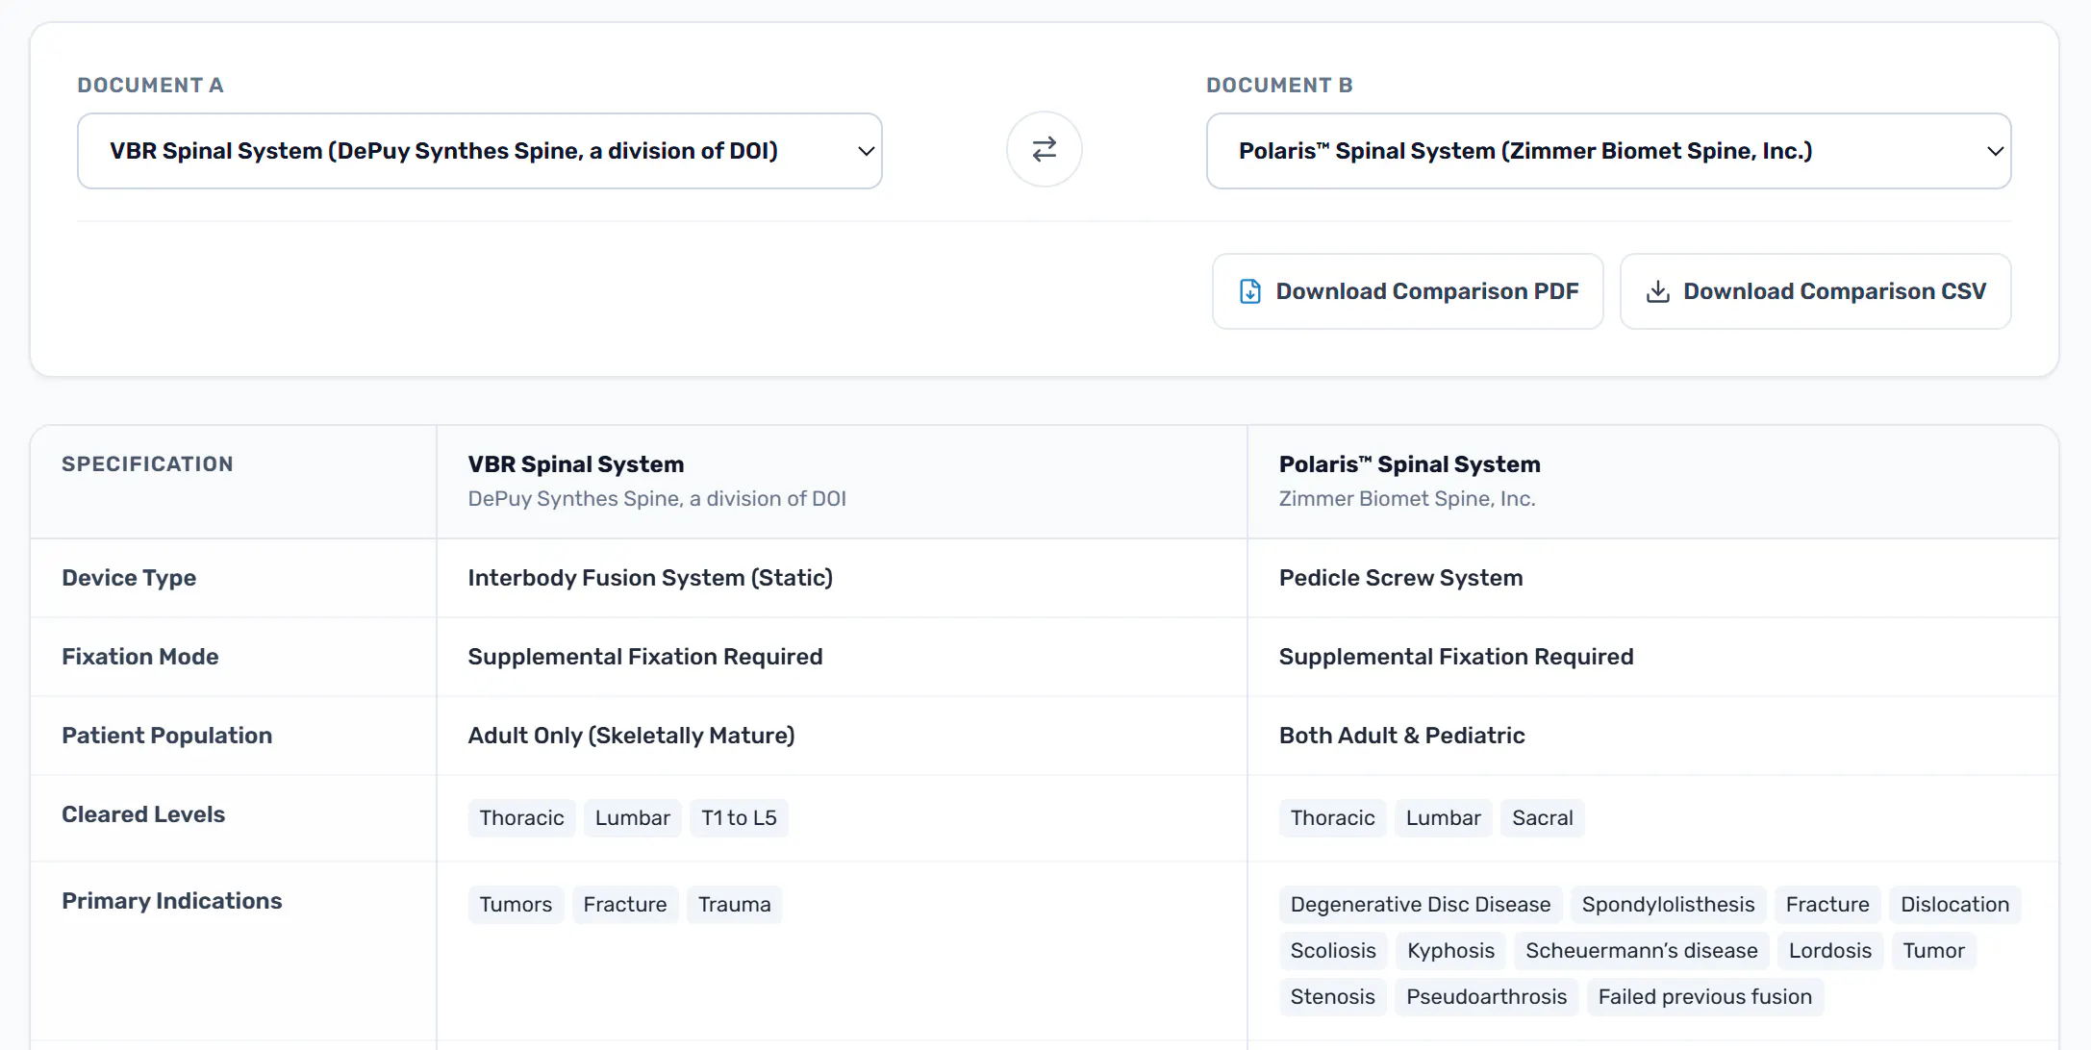Click the Patient Population row label
This screenshot has width=2091, height=1050.
(167, 736)
